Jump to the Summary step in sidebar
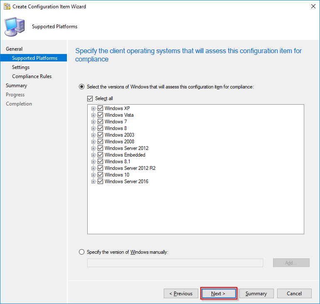Image resolution: width=320 pixels, height=304 pixels. coord(16,86)
